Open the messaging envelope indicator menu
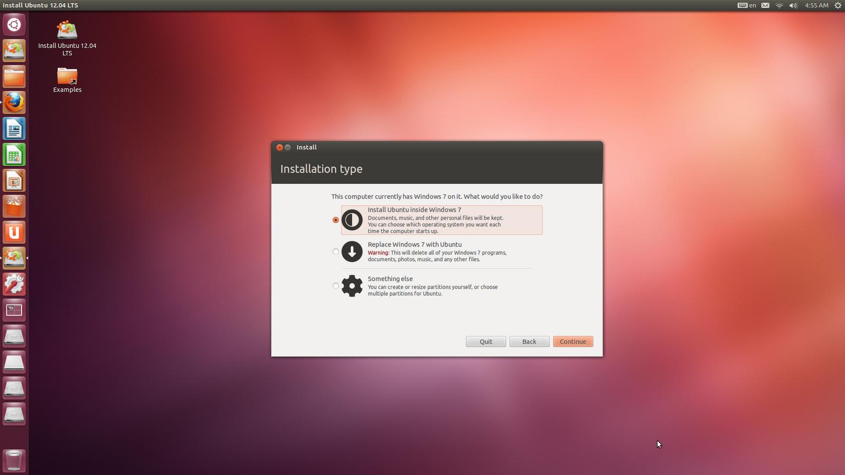 (765, 5)
